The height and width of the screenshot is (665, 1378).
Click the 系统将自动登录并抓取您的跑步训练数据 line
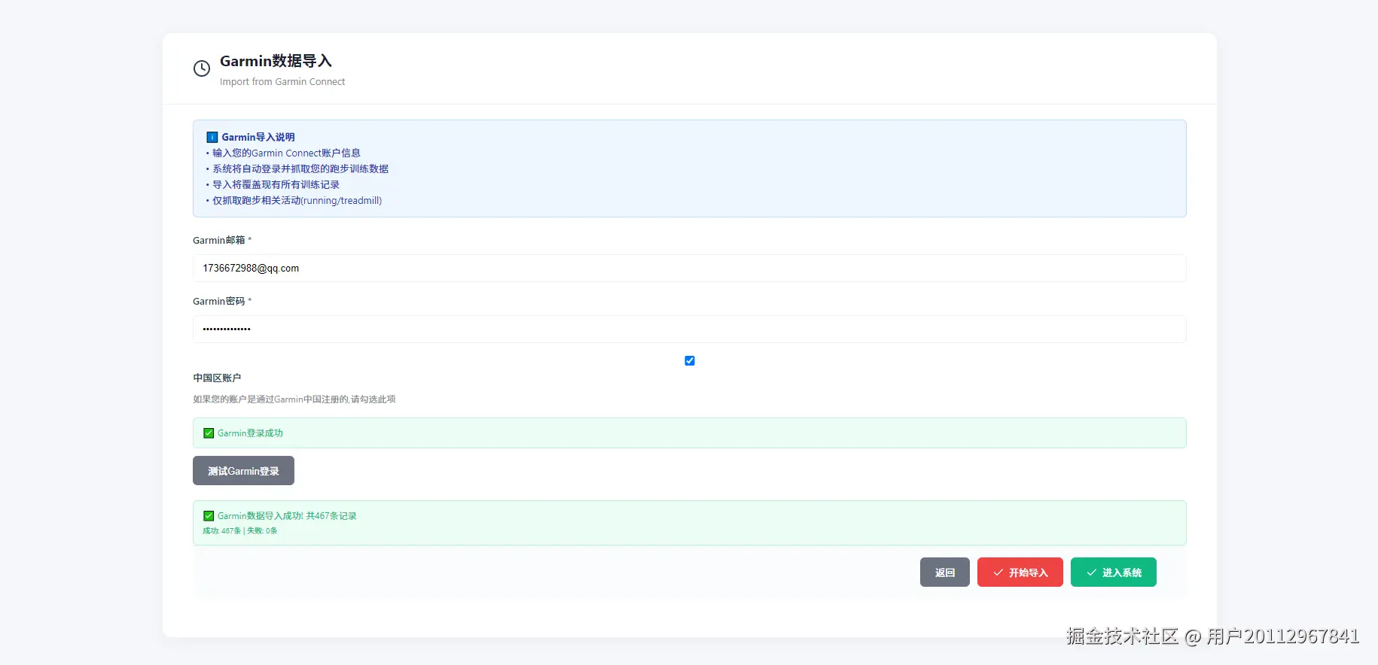click(x=300, y=169)
